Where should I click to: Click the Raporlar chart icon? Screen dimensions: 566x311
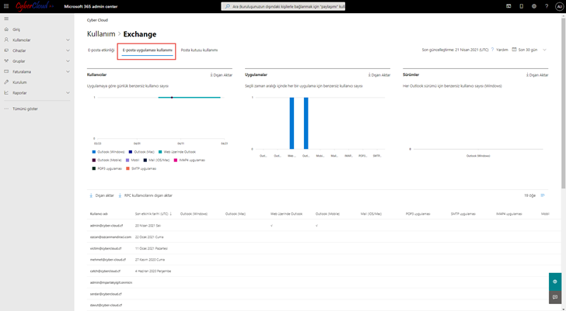6,93
